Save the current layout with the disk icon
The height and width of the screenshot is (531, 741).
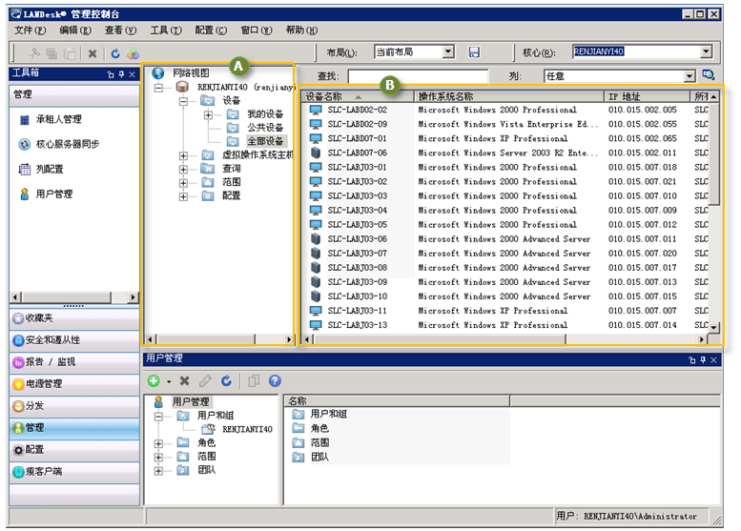[474, 52]
